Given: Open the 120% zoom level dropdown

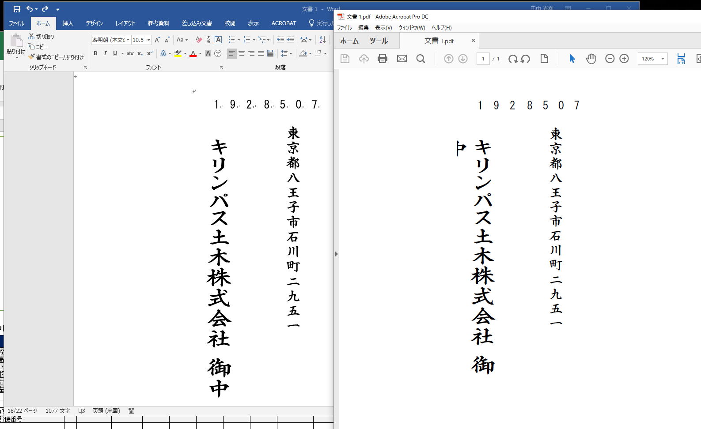Looking at the screenshot, I should 663,59.
